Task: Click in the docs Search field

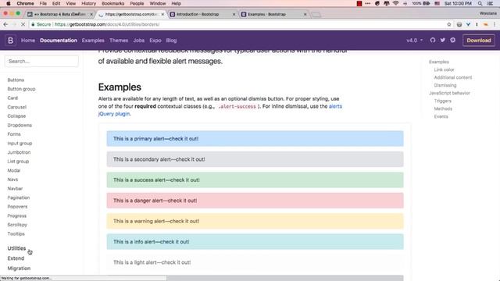Action: point(41,61)
